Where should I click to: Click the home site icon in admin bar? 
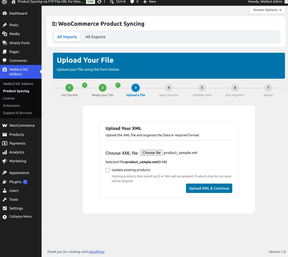point(13,2)
